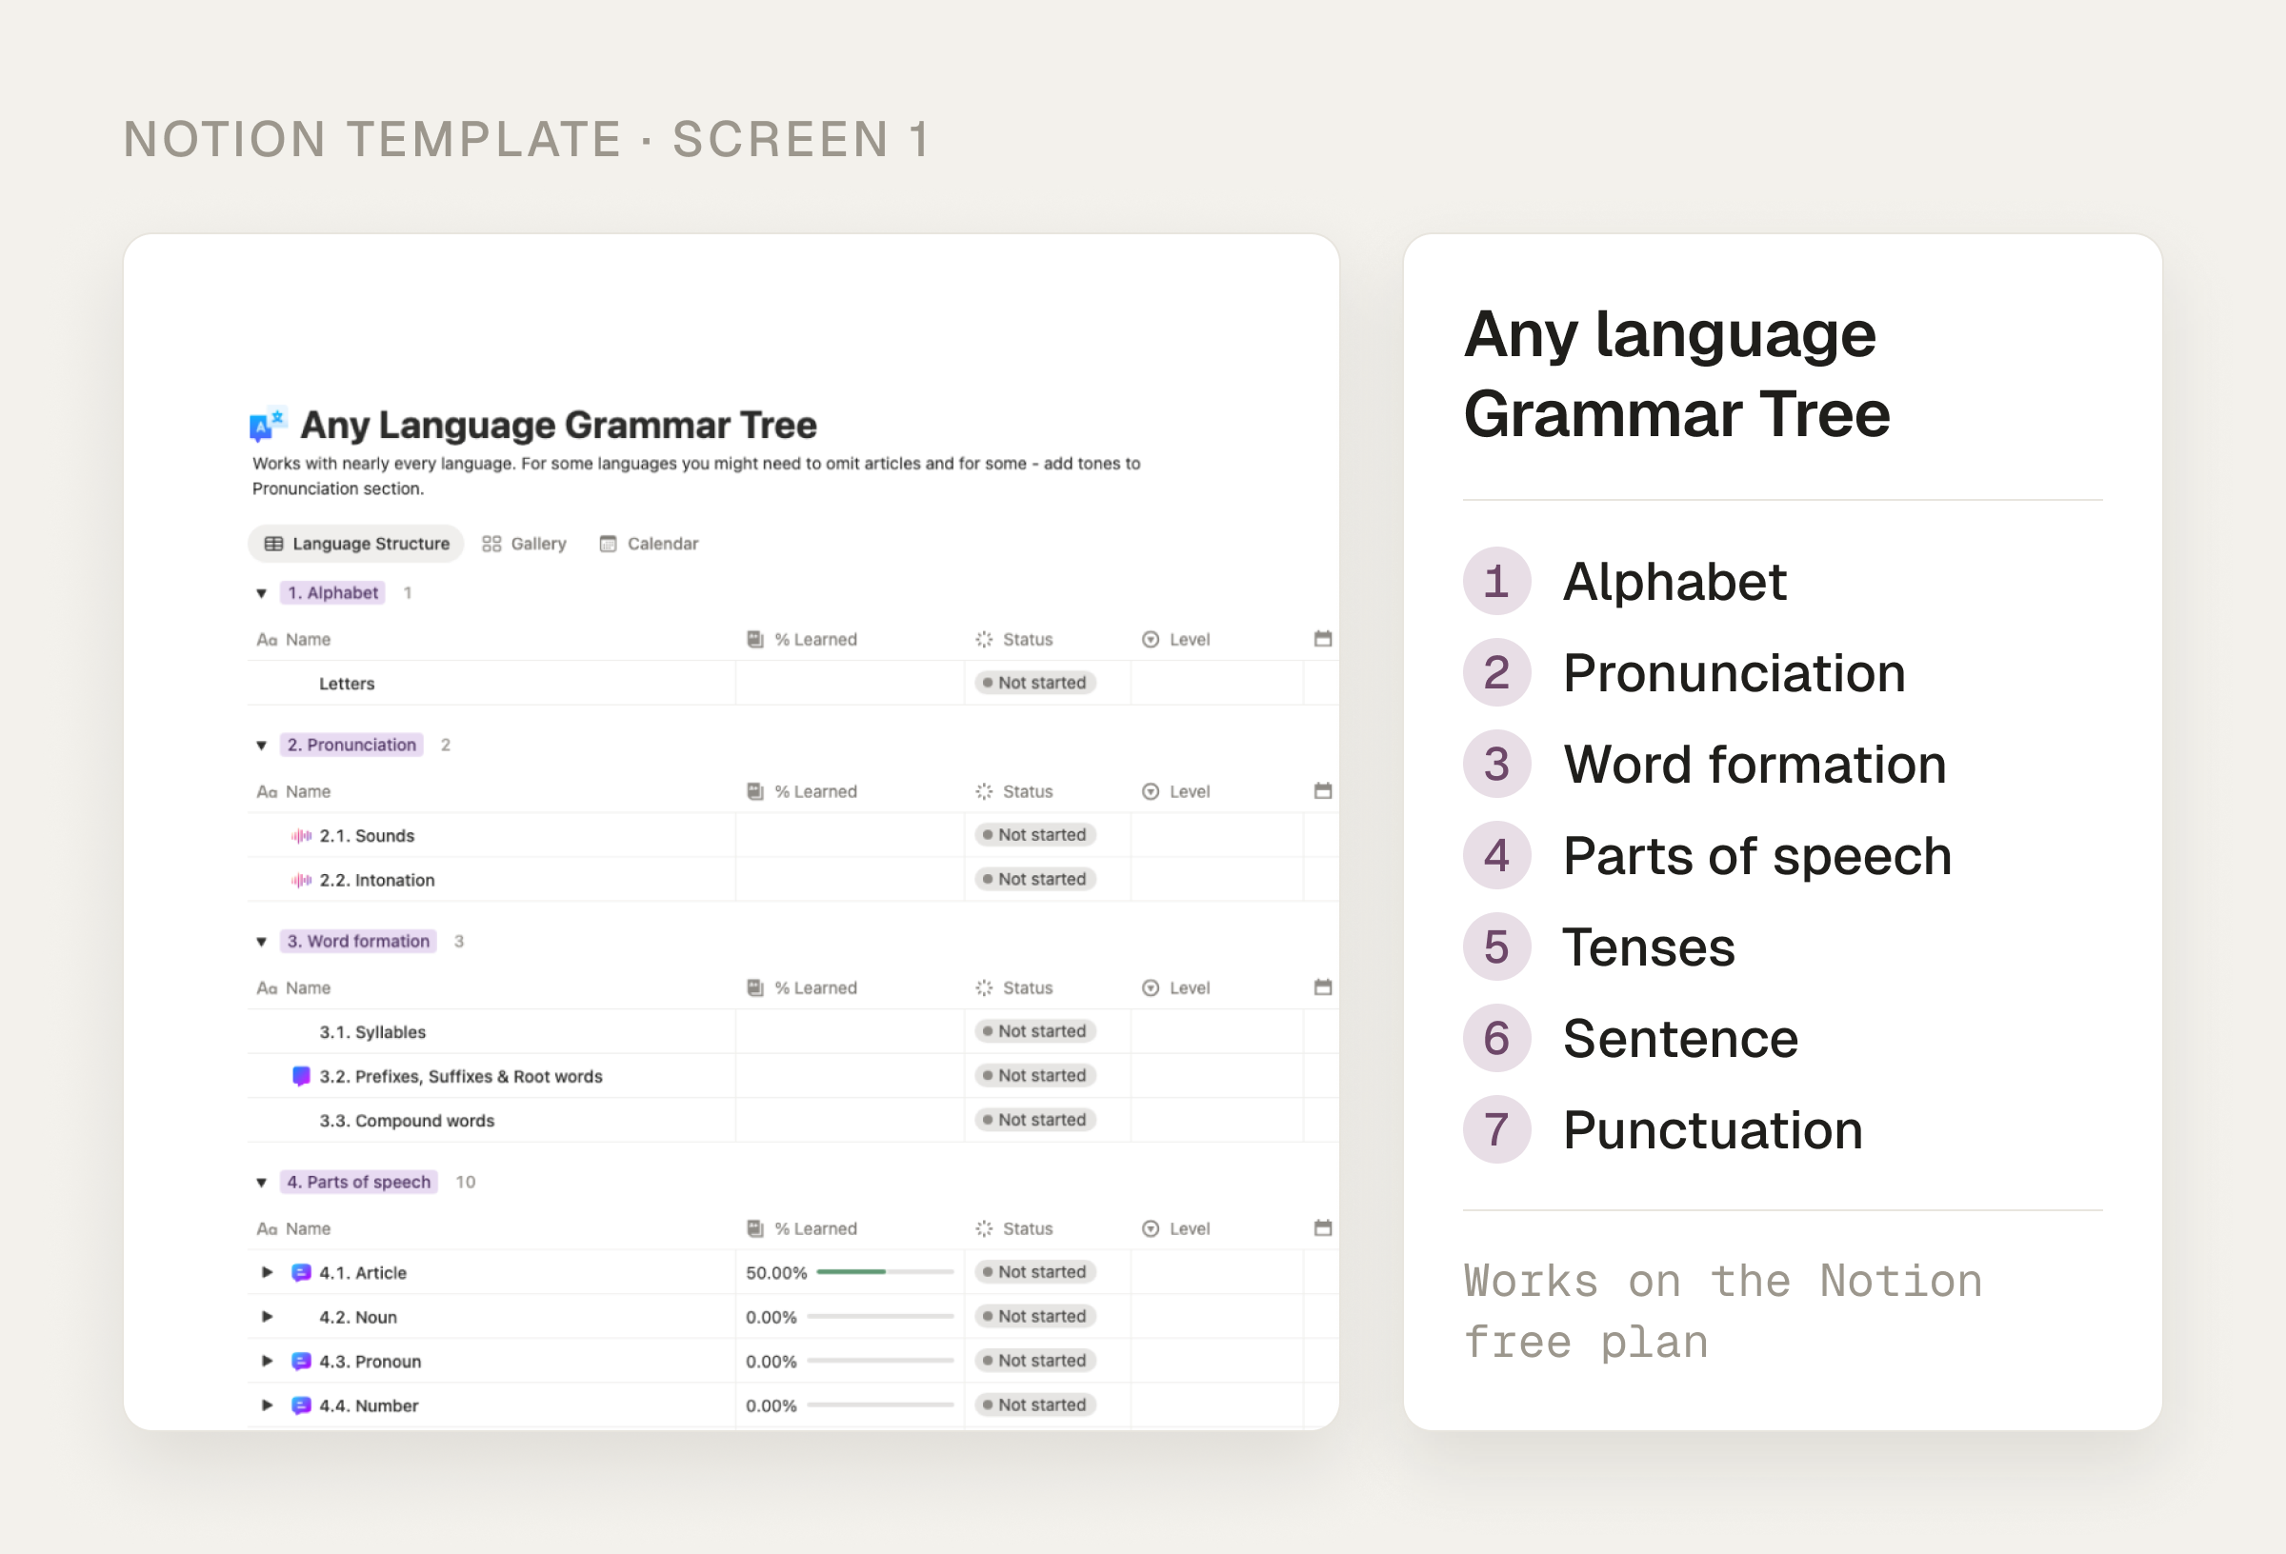Click the Level header in the Word formation group

[1175, 987]
